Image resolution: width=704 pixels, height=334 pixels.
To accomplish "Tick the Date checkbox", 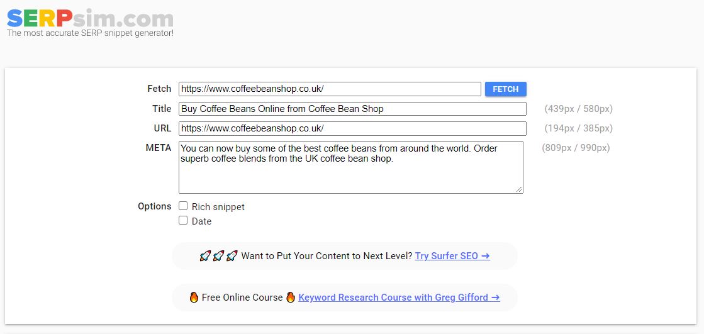I will click(183, 220).
